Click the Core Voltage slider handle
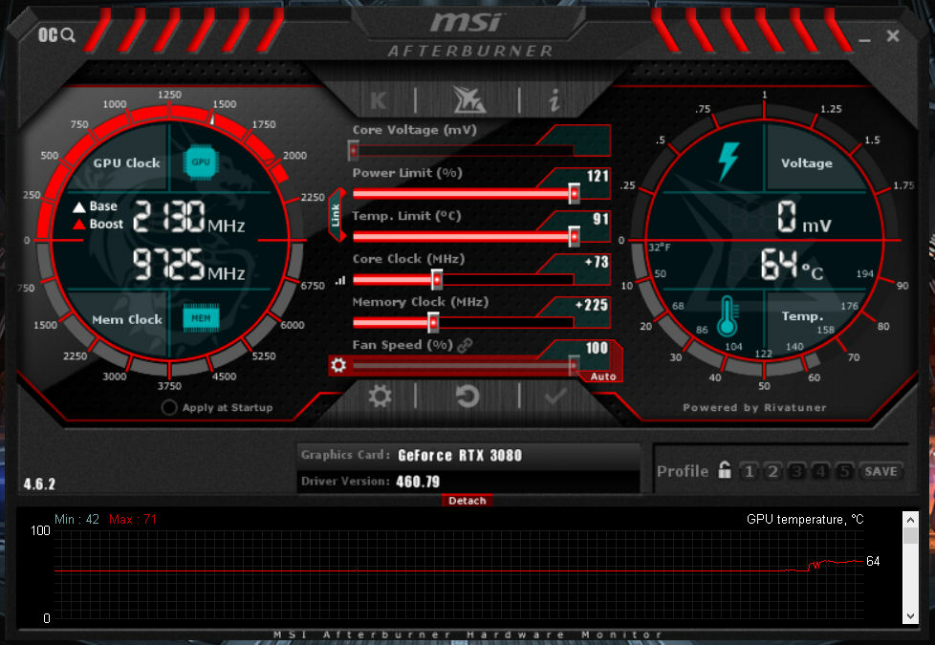935x645 pixels. click(x=354, y=150)
